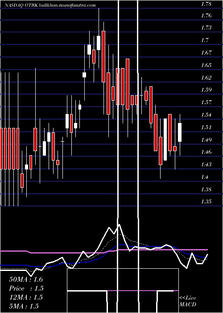Click the <<Live MACD label
Screen dimensions: 223x313
(x=188, y=301)
